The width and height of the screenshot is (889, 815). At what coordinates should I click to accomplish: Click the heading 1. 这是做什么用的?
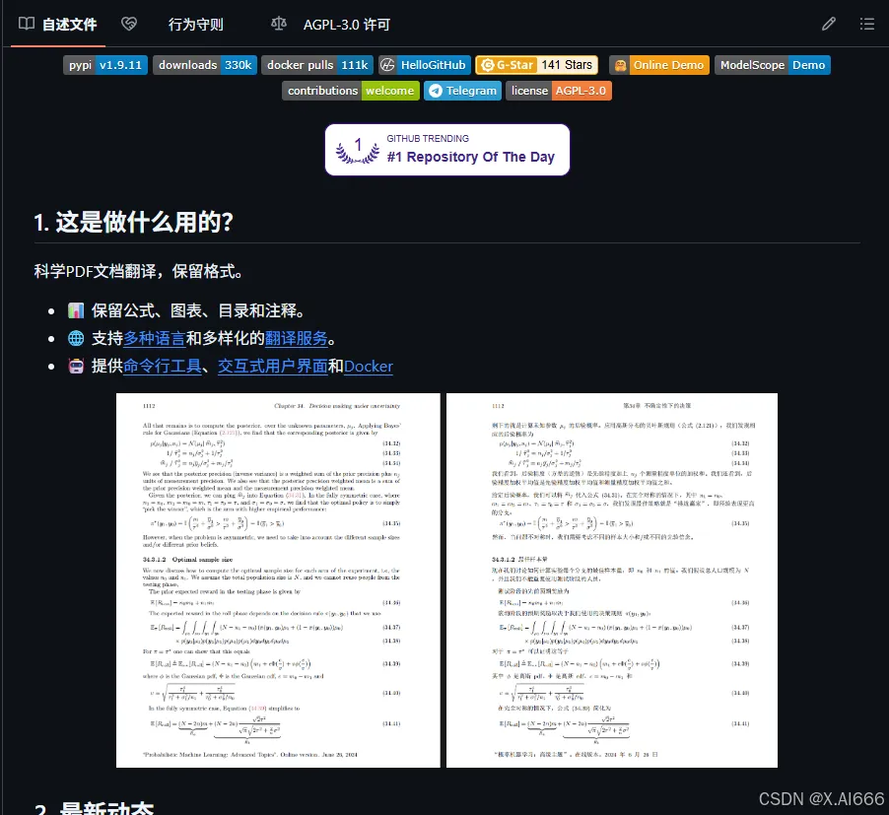pos(133,222)
